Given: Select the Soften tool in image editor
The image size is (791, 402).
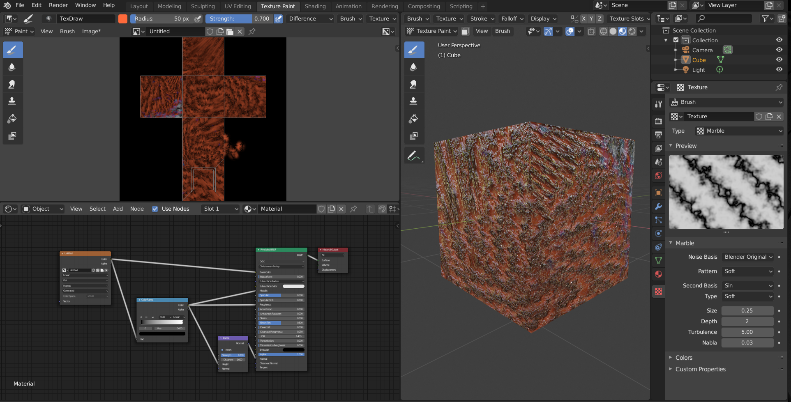Looking at the screenshot, I should click(12, 67).
